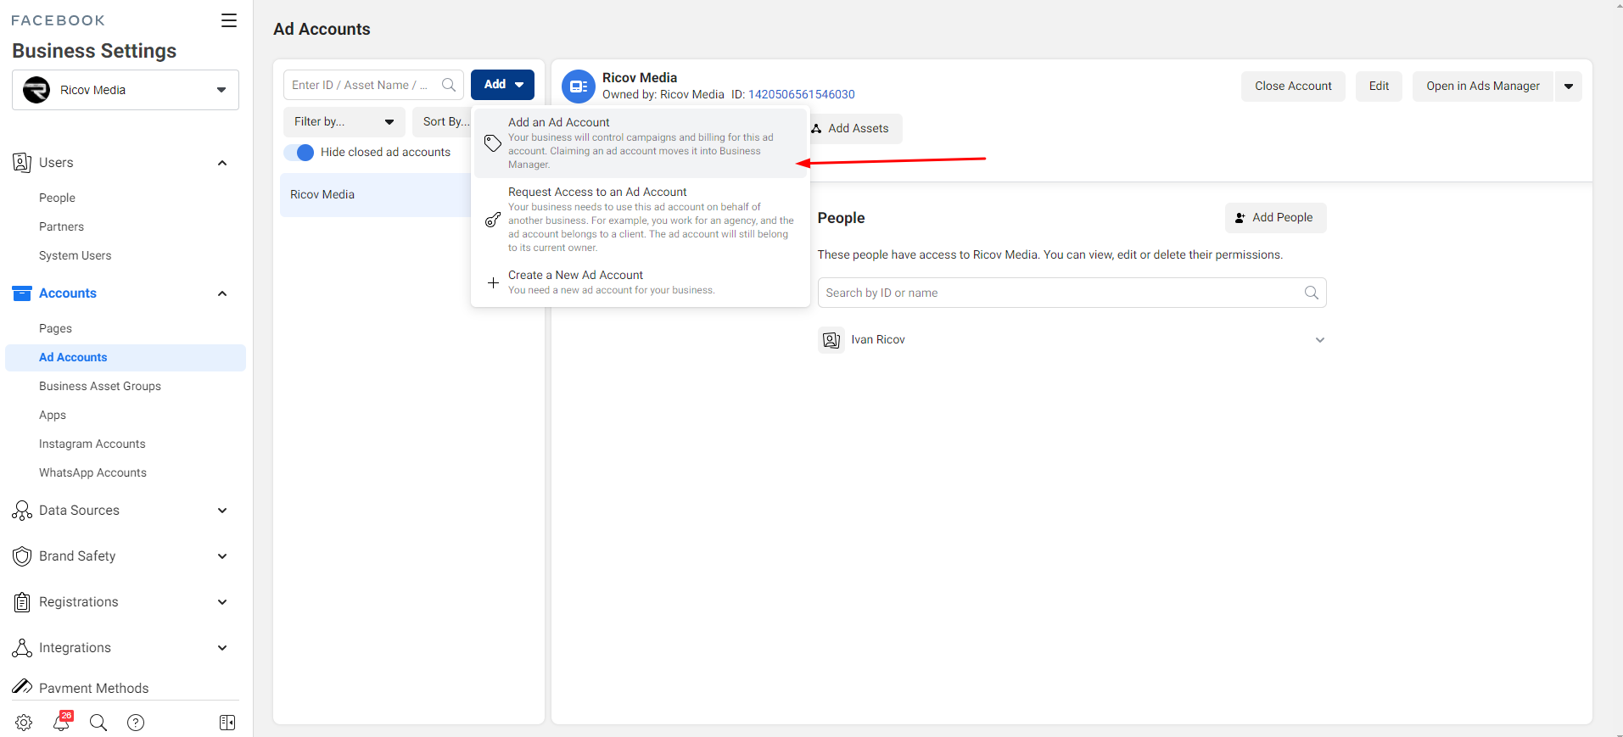Open the Filter by dropdown
This screenshot has width=1623, height=737.
[344, 121]
